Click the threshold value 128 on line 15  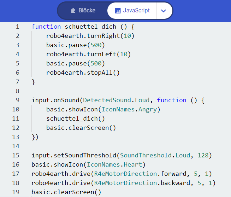pyautogui.click(x=203, y=155)
